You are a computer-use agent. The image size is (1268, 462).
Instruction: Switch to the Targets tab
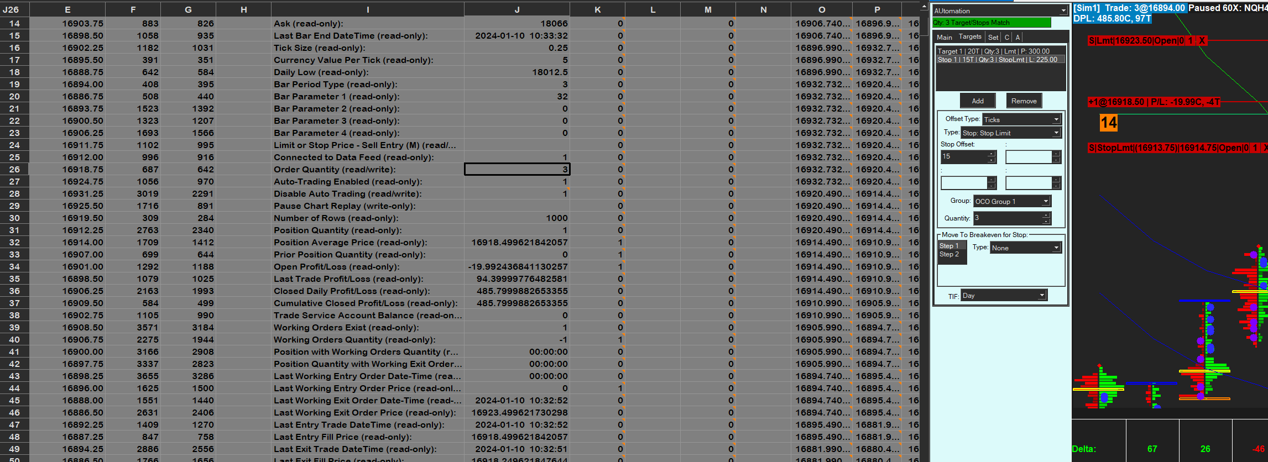point(970,36)
